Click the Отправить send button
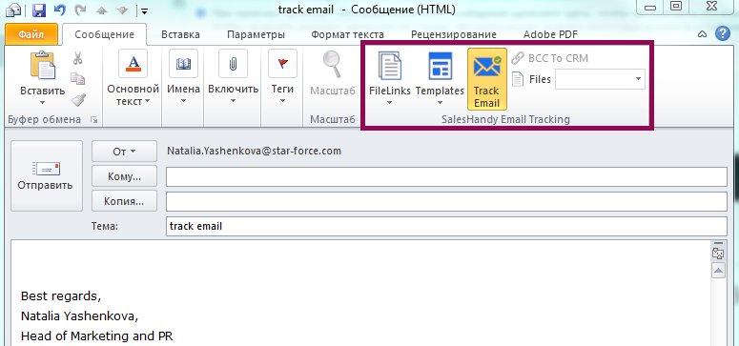This screenshot has width=739, height=346. coord(46,175)
